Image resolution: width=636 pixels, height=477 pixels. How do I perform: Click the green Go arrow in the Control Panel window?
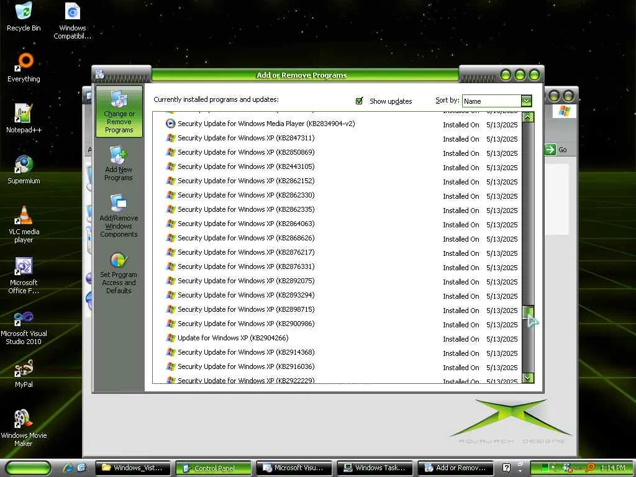tap(550, 150)
